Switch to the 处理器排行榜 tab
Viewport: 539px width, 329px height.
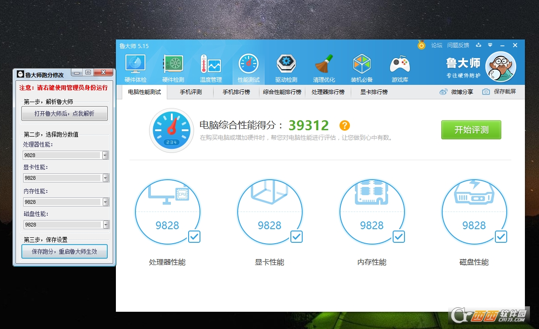click(328, 92)
